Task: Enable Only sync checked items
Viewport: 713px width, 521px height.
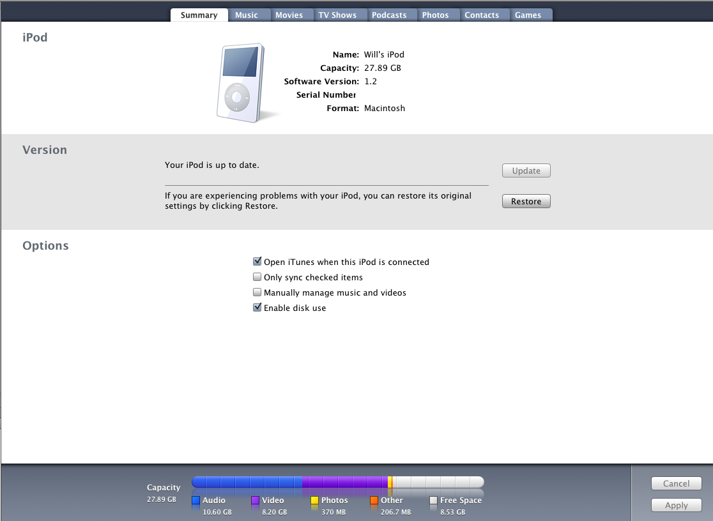Action: pyautogui.click(x=257, y=277)
